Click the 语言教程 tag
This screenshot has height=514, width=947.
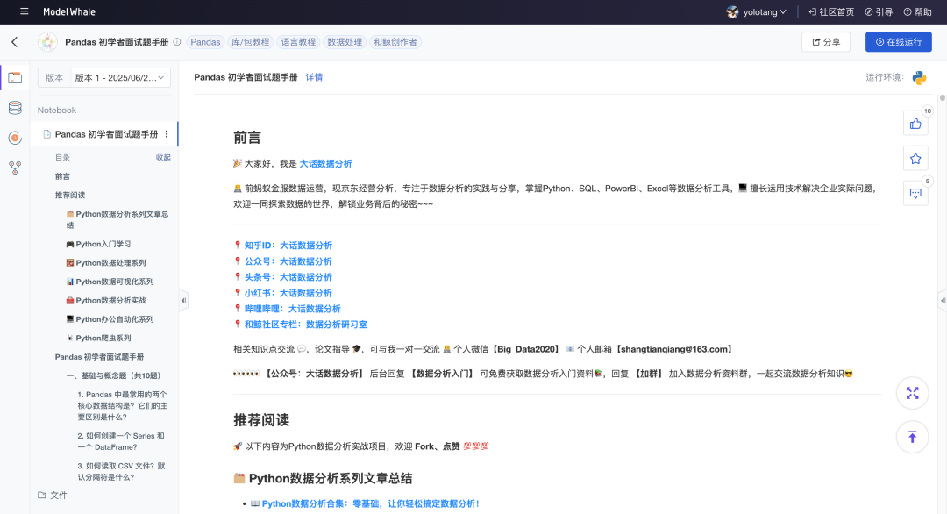298,42
